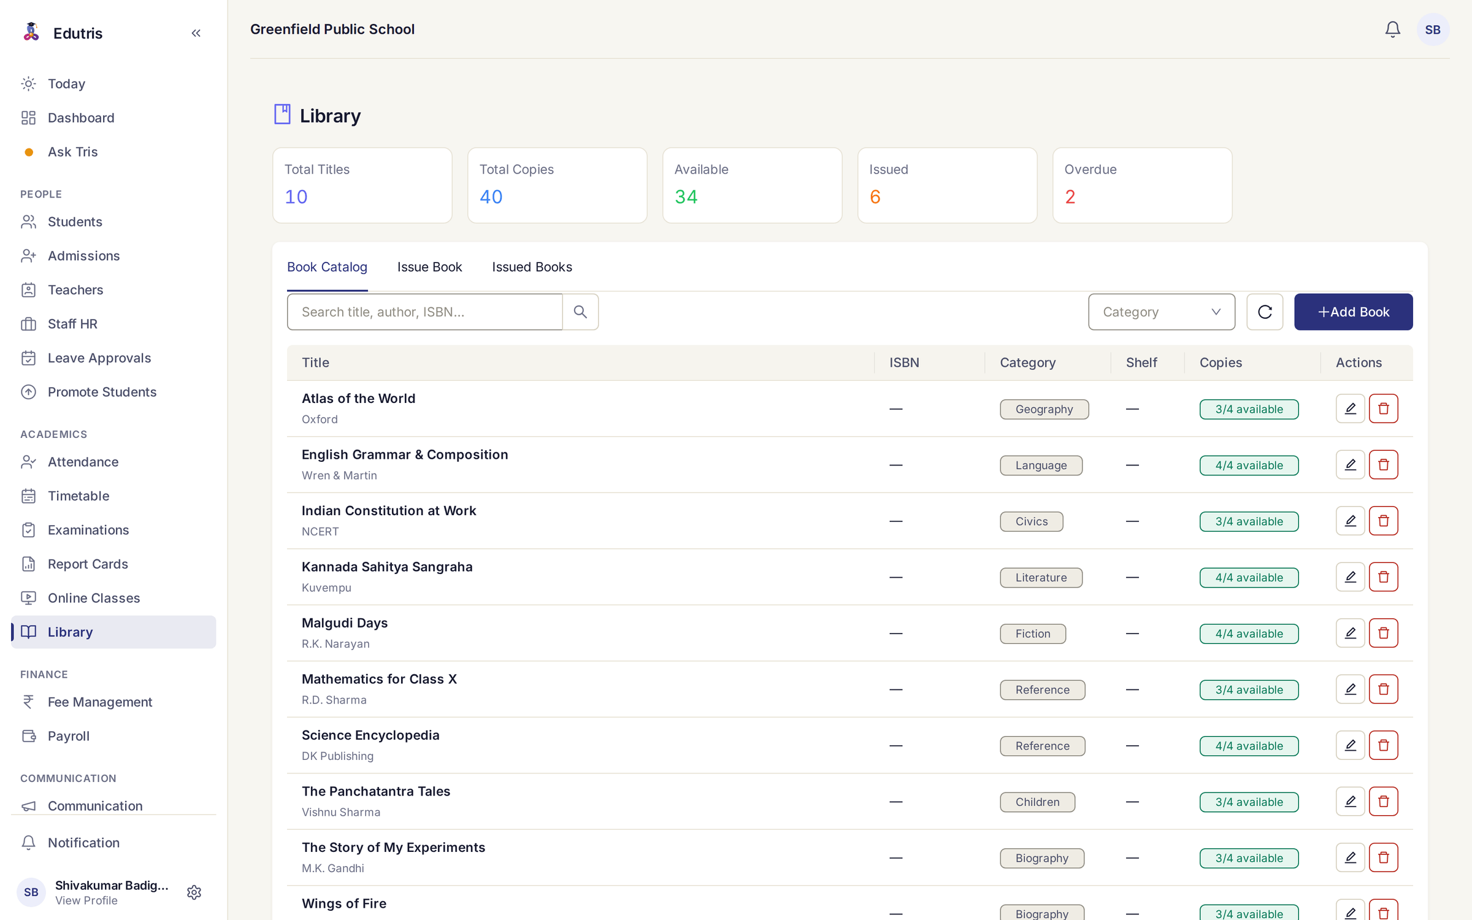This screenshot has height=920, width=1472.
Task: Open Notification in sidebar
Action: click(x=113, y=843)
